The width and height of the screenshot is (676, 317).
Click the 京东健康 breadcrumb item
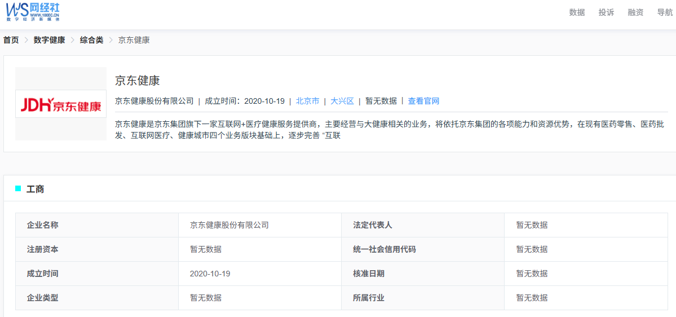134,40
